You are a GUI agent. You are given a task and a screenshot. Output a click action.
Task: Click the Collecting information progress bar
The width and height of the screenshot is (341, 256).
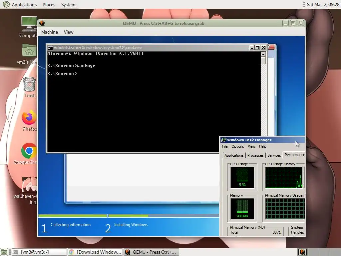[x=73, y=216]
